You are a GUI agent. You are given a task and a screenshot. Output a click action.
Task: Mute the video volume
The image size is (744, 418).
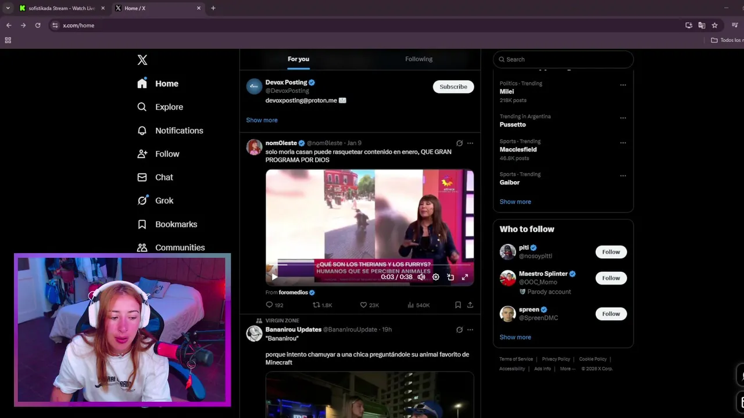pyautogui.click(x=421, y=277)
